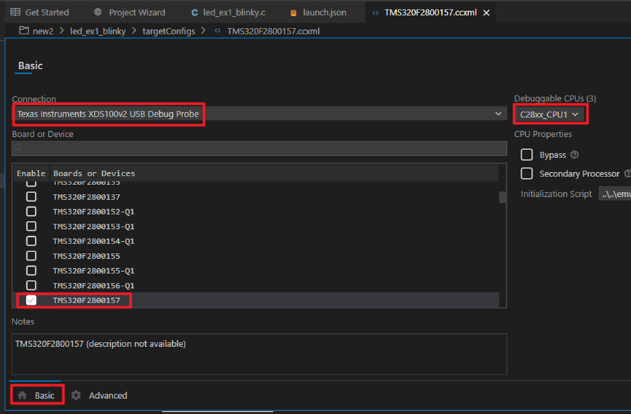The image size is (631, 414).
Task: Select the TMS320F2800153-Q1 device name
Action: [94, 227]
